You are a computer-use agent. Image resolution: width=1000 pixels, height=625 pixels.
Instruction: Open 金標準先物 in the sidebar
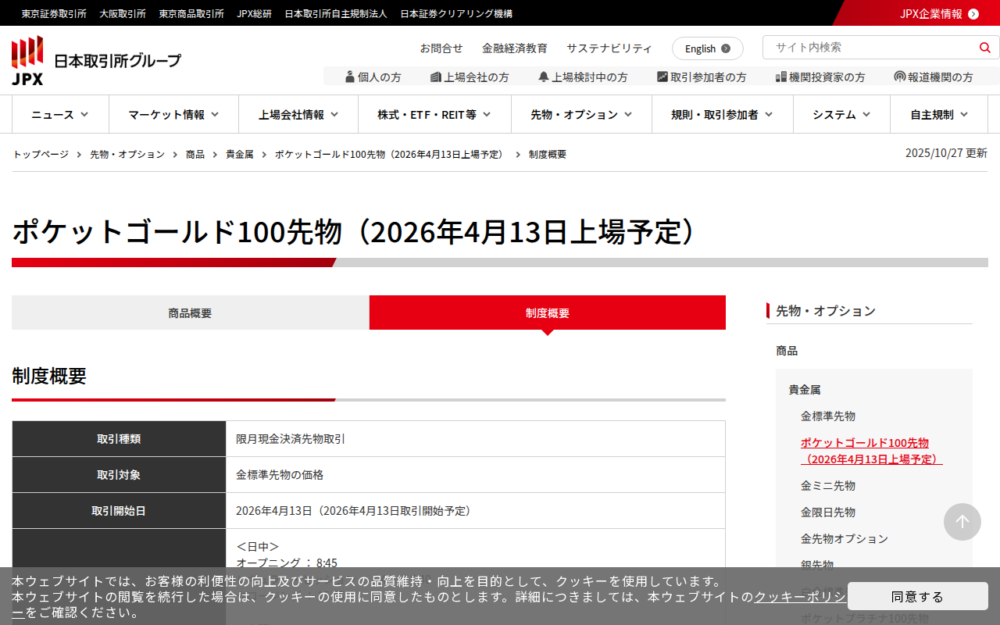[828, 416]
